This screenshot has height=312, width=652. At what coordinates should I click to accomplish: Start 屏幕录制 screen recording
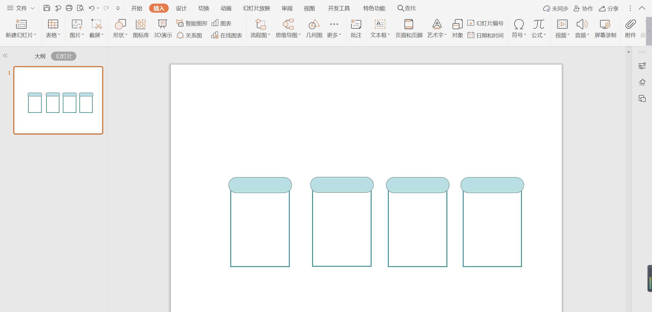pyautogui.click(x=605, y=29)
